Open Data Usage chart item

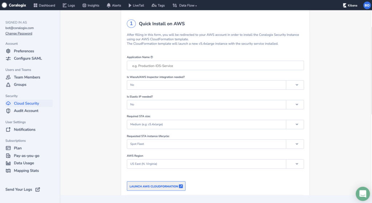click(20, 163)
